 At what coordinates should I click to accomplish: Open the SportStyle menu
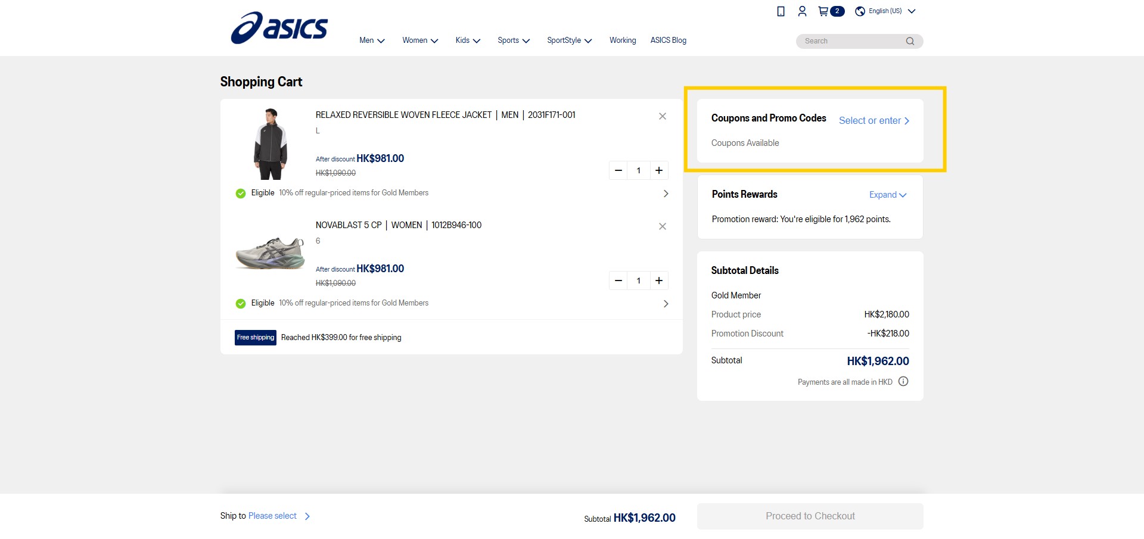(x=570, y=40)
